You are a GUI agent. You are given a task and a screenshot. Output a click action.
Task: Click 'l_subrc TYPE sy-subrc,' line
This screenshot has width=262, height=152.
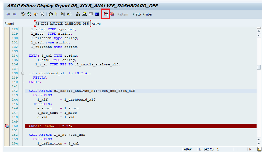point(54,29)
